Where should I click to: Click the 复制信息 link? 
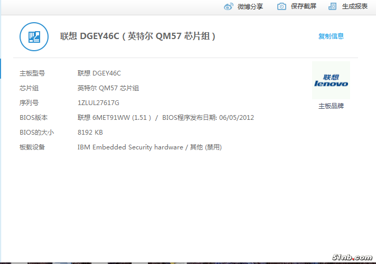pos(331,36)
